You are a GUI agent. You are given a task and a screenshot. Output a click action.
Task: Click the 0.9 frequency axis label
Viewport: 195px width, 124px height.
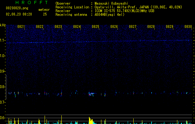click(2, 71)
